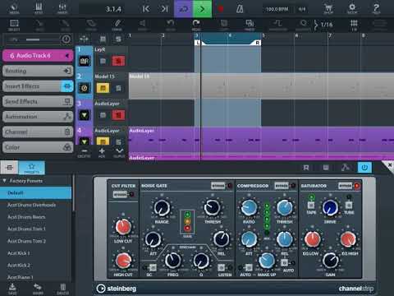Click the compressor Ratio knob
This screenshot has width=394, height=296.
[x=249, y=208]
